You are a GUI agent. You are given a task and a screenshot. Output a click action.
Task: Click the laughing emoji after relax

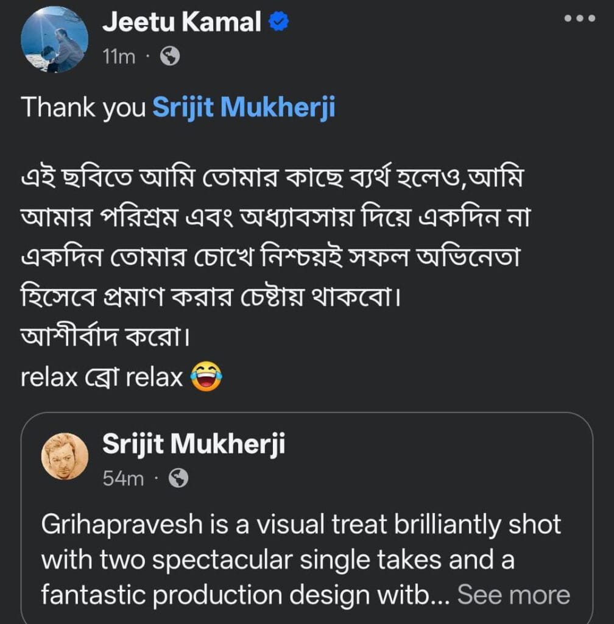(x=206, y=377)
